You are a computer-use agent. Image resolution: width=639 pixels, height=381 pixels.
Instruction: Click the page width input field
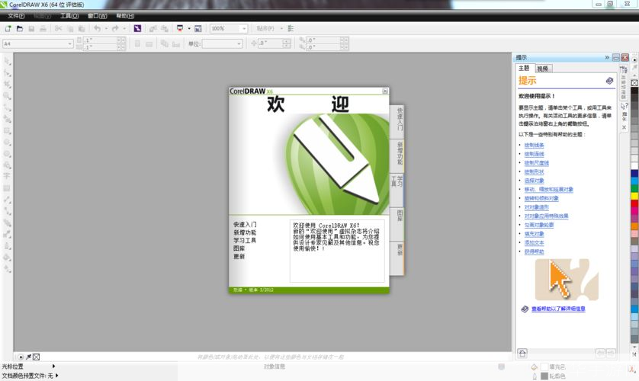point(100,40)
